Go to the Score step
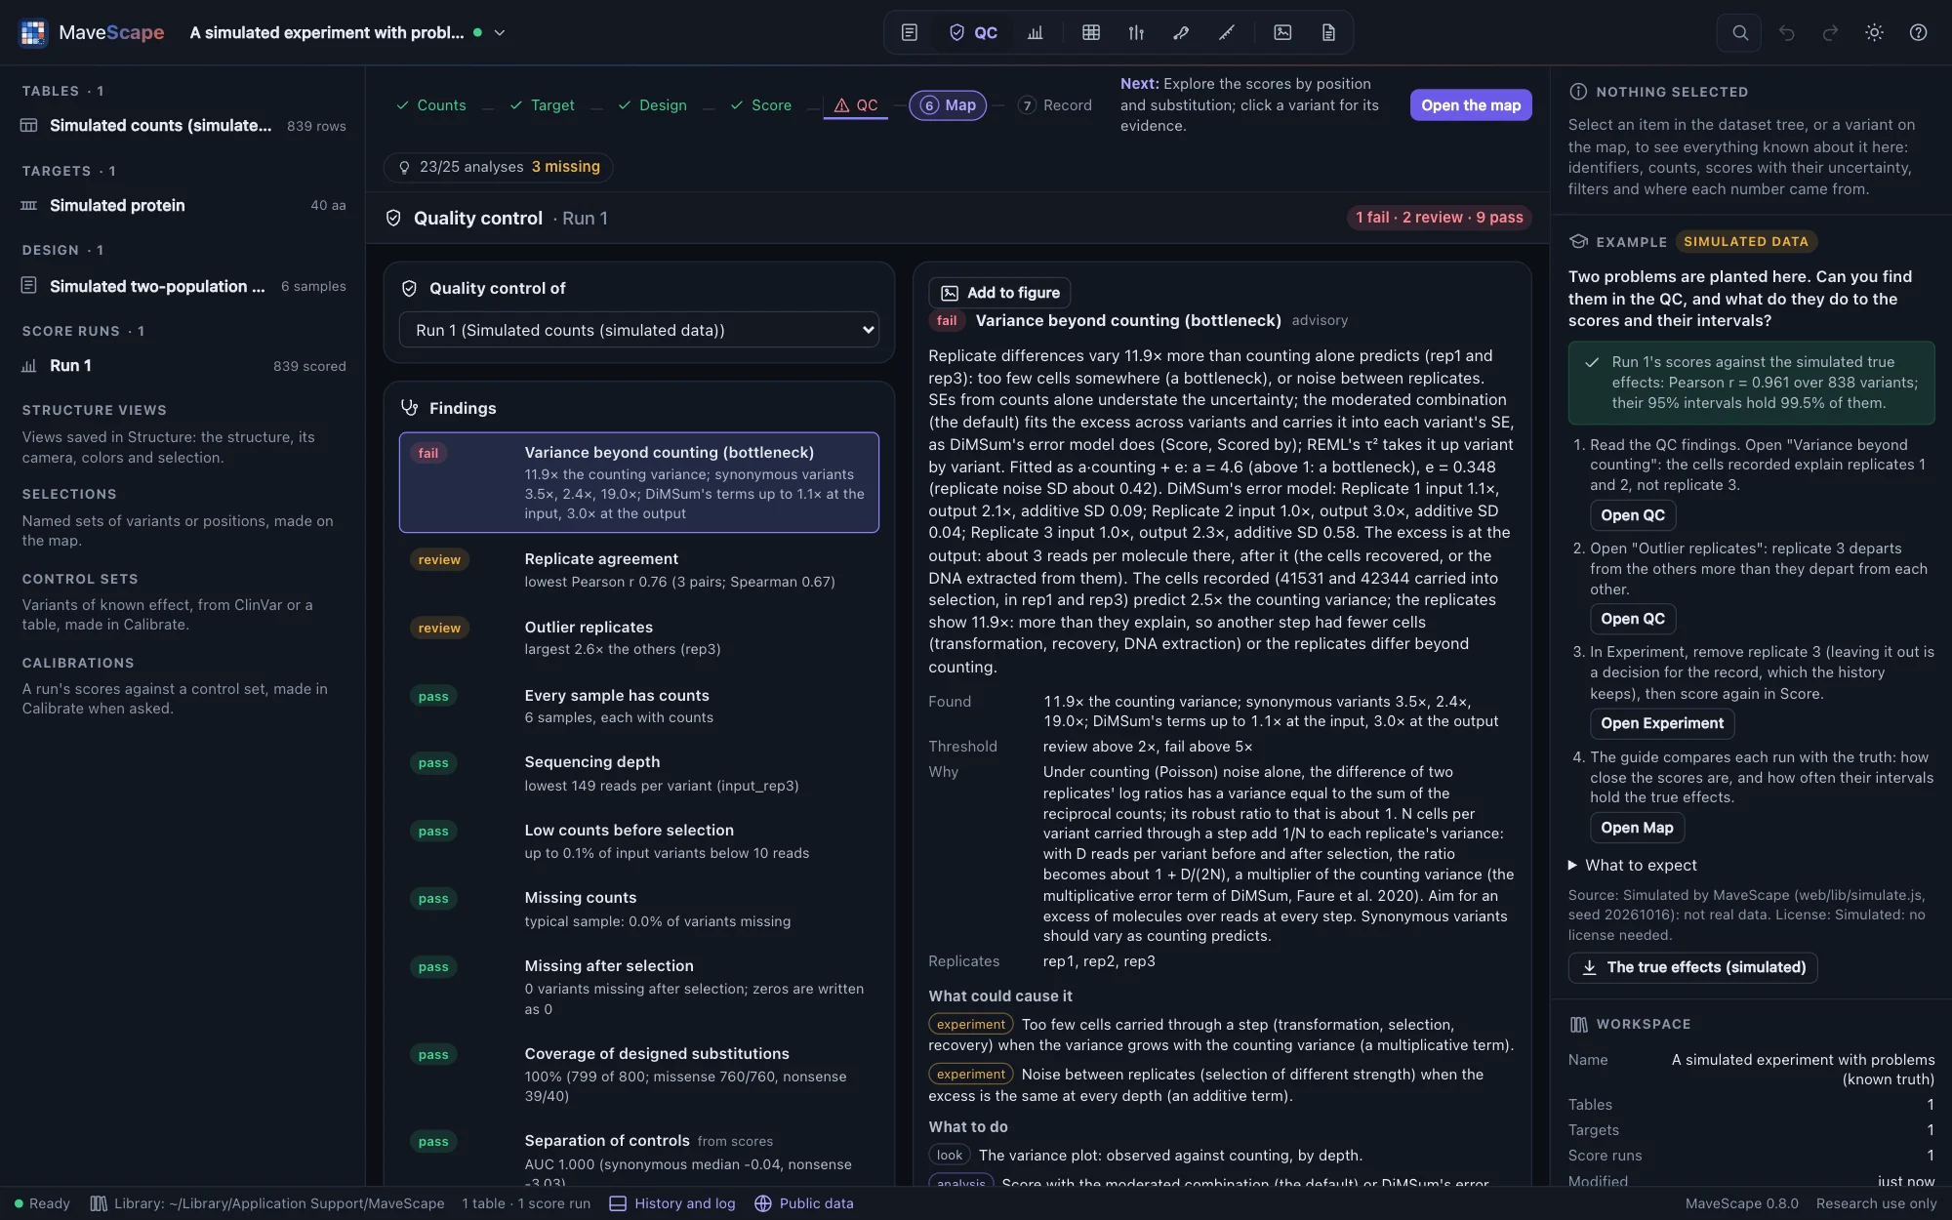The image size is (1952, 1220). tap(761, 105)
